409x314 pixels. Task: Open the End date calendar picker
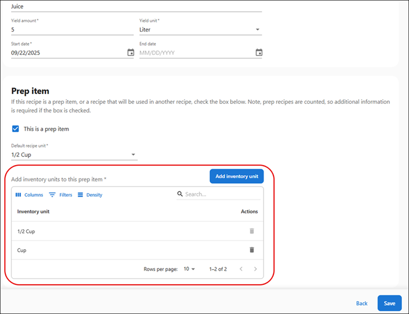[259, 53]
